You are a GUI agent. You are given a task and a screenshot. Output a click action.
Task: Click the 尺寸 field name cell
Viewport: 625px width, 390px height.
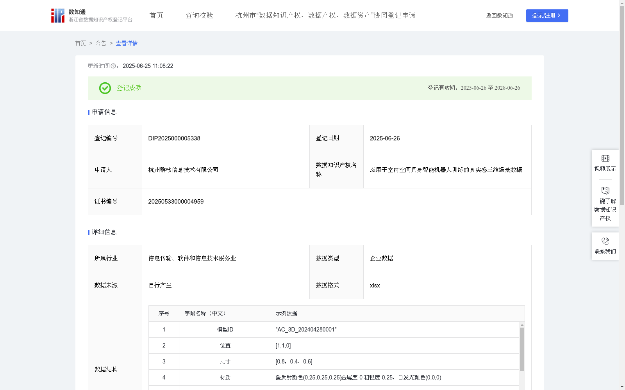tap(225, 362)
